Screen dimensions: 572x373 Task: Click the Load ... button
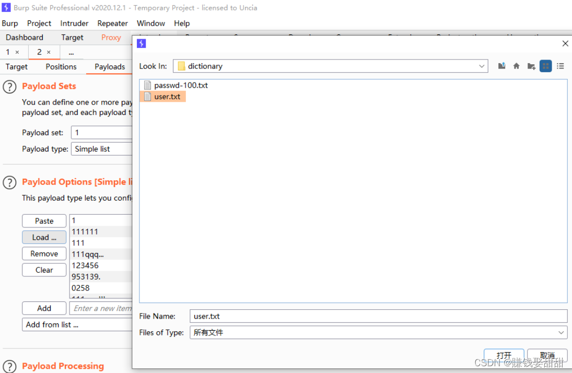tap(44, 237)
